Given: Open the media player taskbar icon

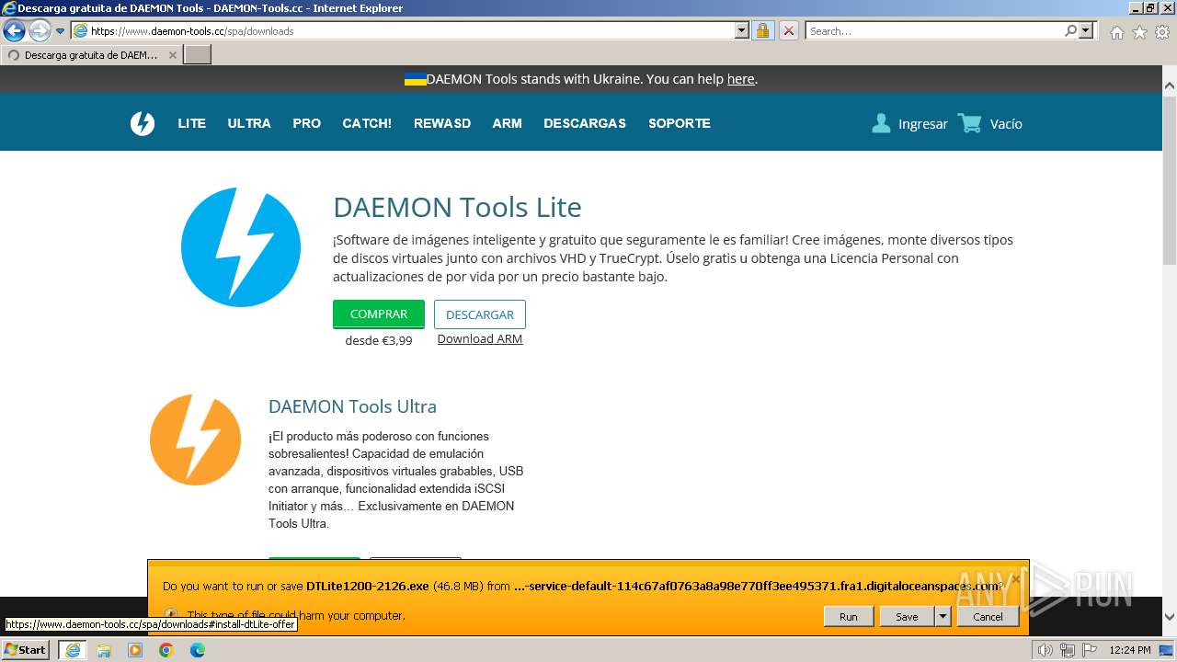Looking at the screenshot, I should tap(135, 650).
